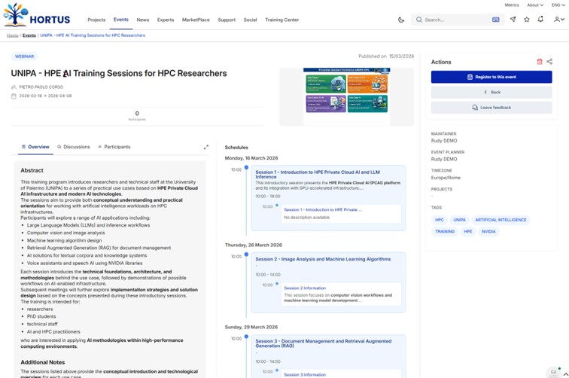The height and width of the screenshot is (378, 569).
Task: Expand overview panel fullscreen icon
Action: [x=205, y=147]
